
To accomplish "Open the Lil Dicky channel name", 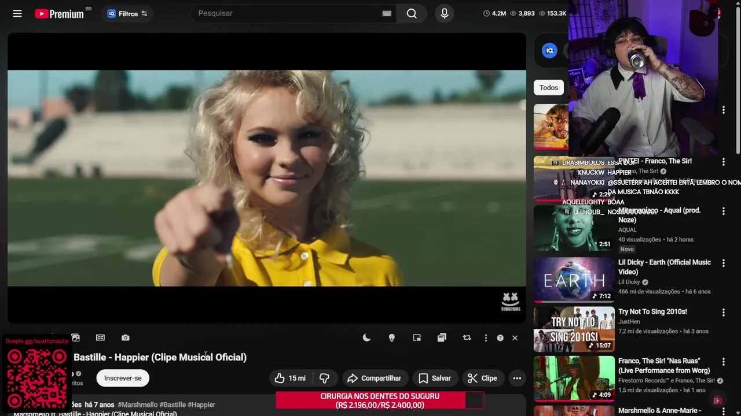I will pyautogui.click(x=629, y=282).
